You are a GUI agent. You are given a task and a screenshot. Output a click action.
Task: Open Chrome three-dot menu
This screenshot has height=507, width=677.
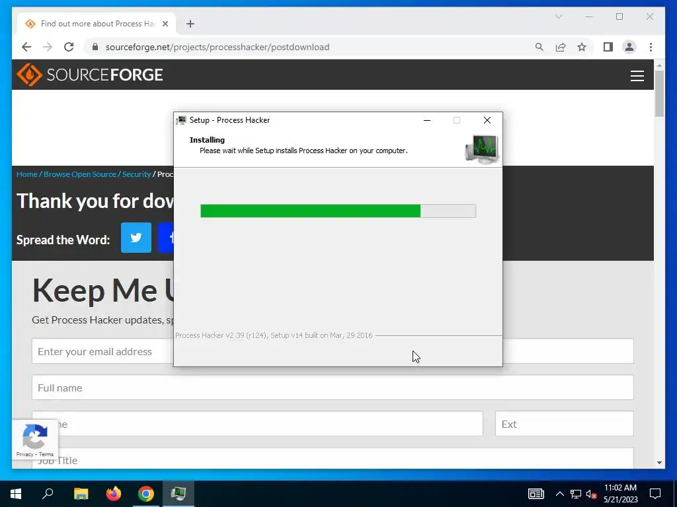coord(651,47)
